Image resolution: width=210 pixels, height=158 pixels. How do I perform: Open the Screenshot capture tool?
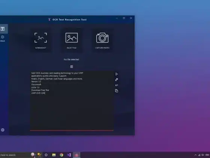point(40,40)
